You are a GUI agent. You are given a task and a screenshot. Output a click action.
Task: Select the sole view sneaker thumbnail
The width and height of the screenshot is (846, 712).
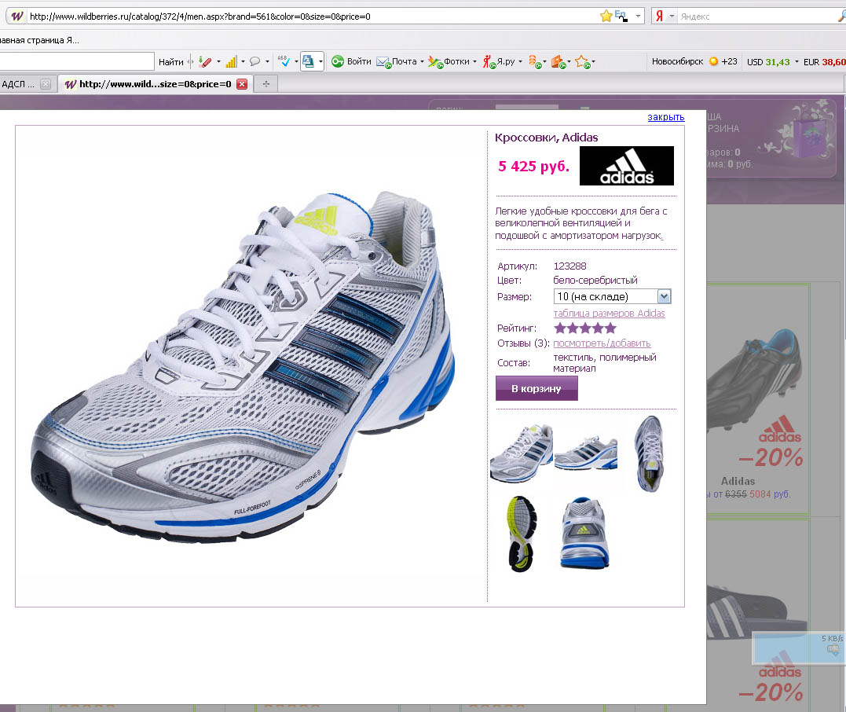pyautogui.click(x=522, y=534)
